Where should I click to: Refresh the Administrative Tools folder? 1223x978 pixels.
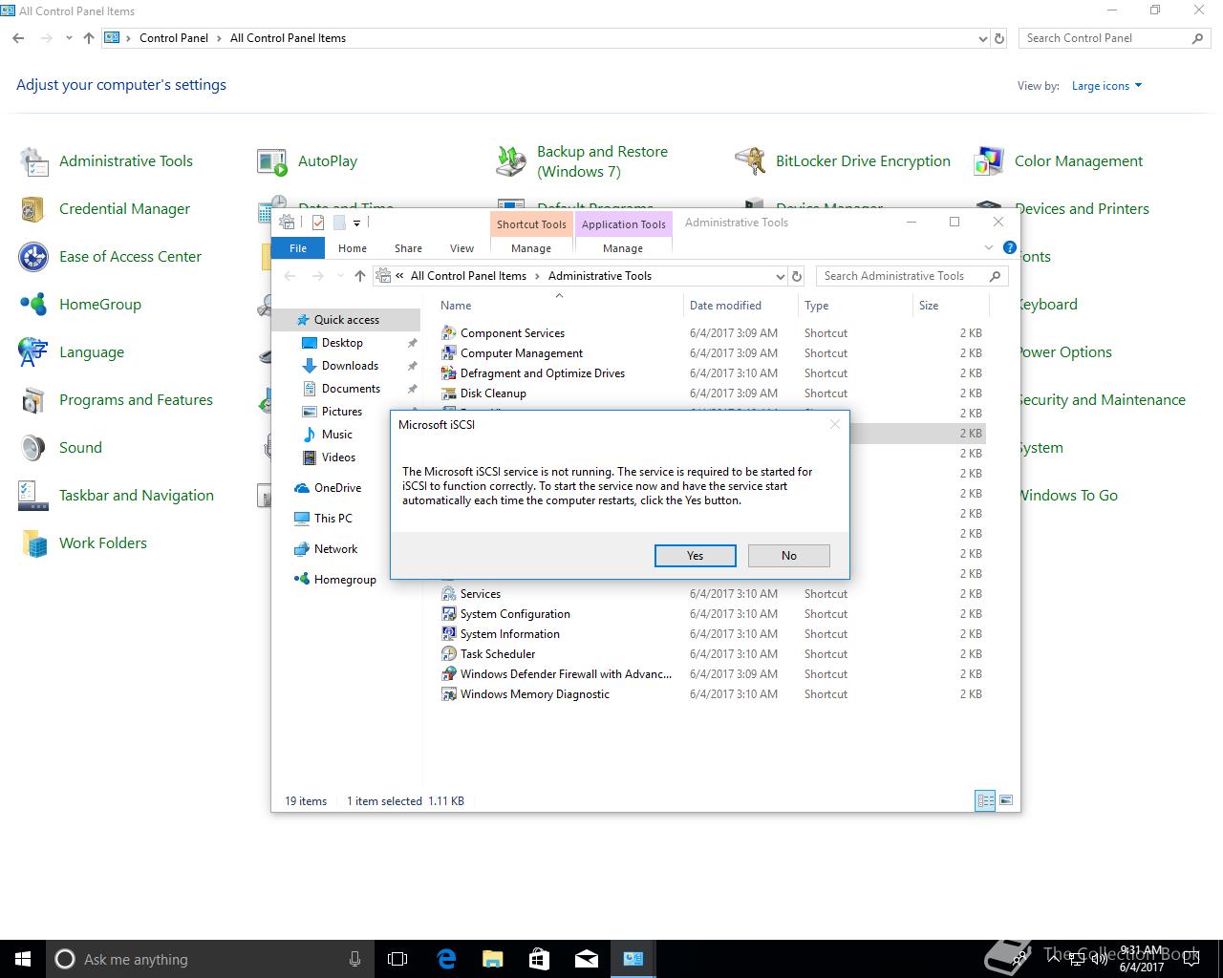(x=797, y=276)
